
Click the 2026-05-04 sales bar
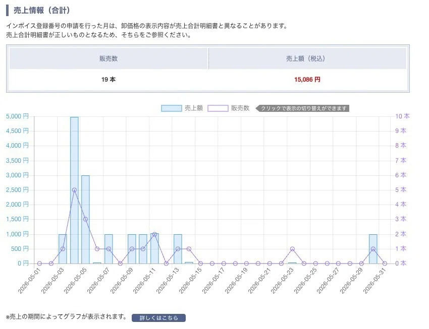[x=74, y=190]
